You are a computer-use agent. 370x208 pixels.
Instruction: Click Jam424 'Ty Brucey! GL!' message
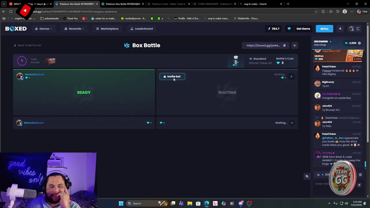pyautogui.click(x=331, y=110)
